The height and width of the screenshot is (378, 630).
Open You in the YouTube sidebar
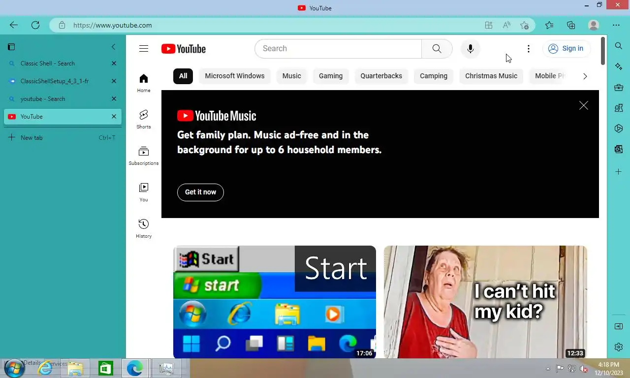[x=144, y=192]
